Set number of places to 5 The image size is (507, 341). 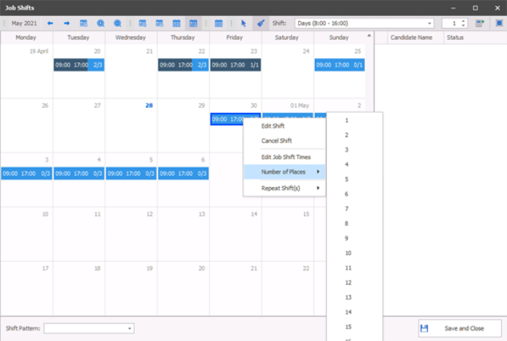tap(347, 179)
